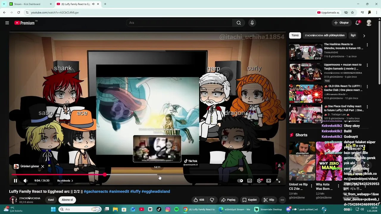
Task: Open options for OLD ERA React video
Action: click(367, 86)
